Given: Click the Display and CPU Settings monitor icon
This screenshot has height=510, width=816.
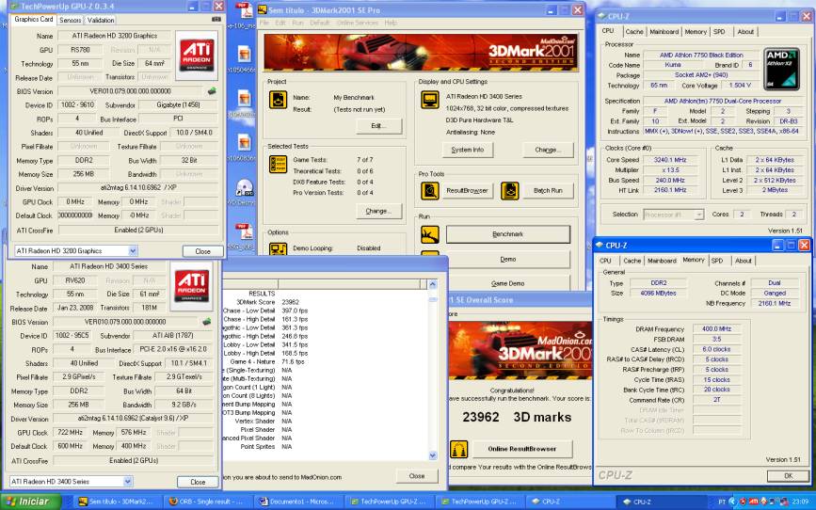Looking at the screenshot, I should [x=430, y=100].
